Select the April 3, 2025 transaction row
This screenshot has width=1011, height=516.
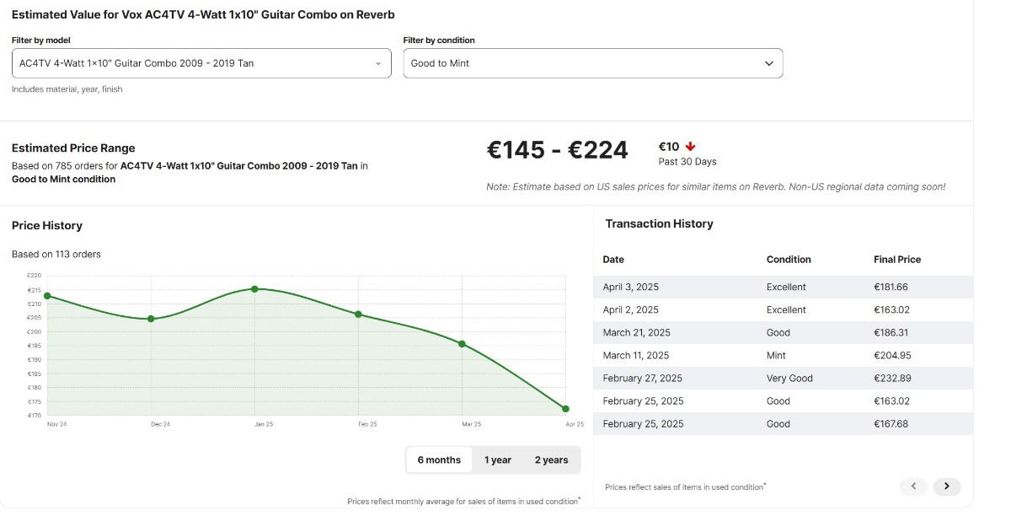pos(782,288)
